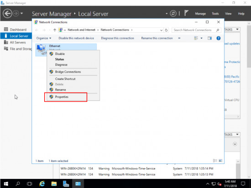Expand the address bar history dropdown

161,30
